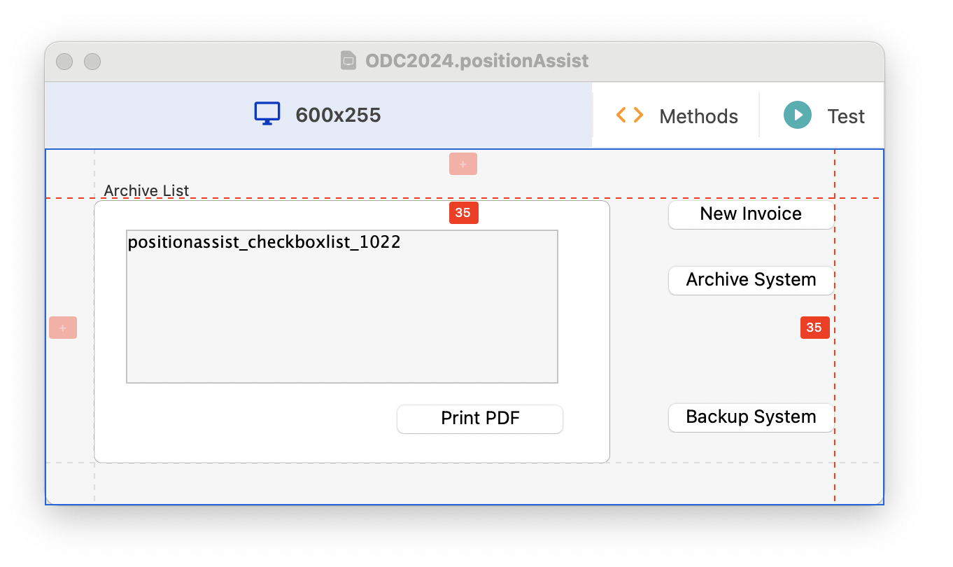
Task: Click empty white area left of Print PDF
Action: (x=245, y=423)
